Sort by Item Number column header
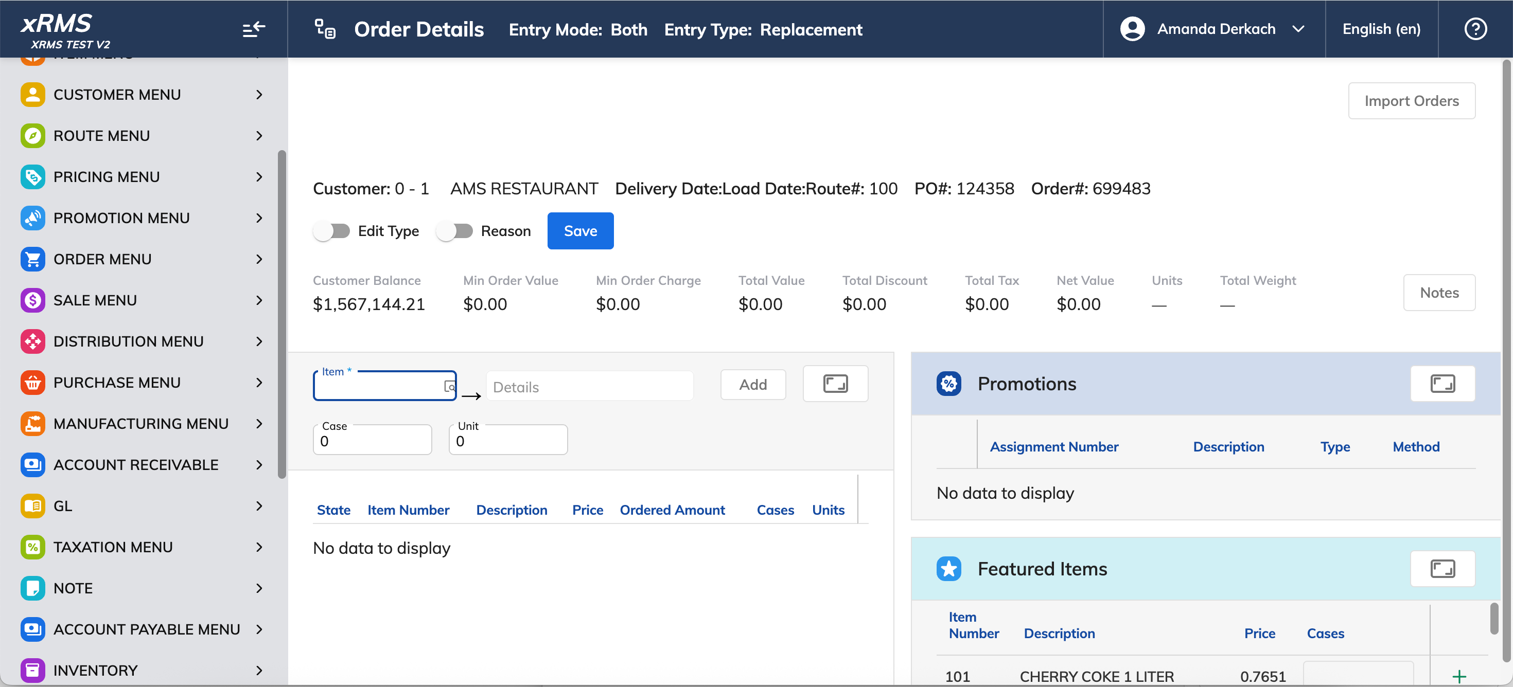 408,510
